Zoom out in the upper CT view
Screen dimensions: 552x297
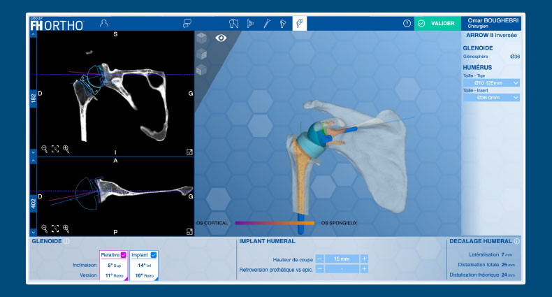pyautogui.click(x=44, y=149)
